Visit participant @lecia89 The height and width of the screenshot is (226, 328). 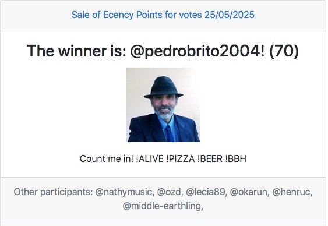click(207, 192)
